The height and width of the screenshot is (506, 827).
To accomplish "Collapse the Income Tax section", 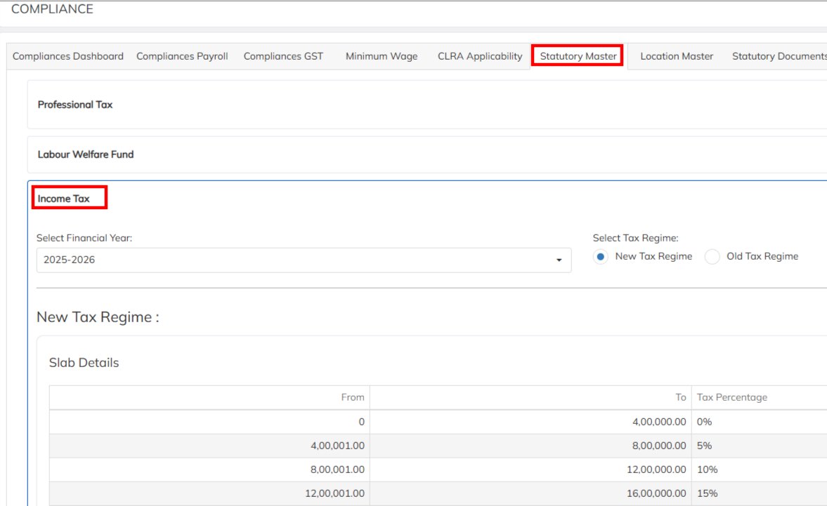I will tap(64, 199).
